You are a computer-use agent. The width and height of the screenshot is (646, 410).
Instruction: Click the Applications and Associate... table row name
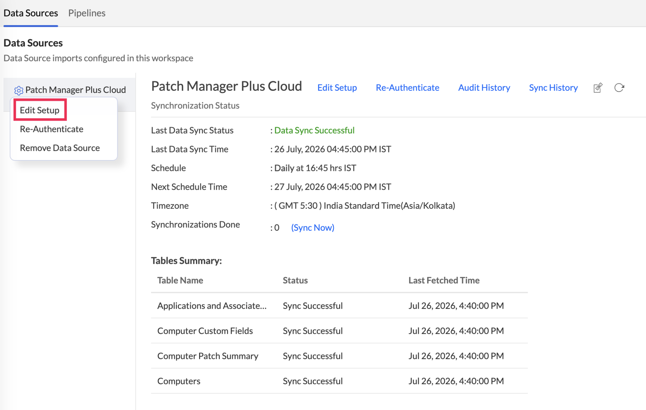[x=212, y=306]
